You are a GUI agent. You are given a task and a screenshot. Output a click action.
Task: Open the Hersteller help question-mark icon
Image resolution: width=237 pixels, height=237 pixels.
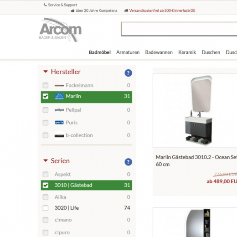(x=129, y=73)
